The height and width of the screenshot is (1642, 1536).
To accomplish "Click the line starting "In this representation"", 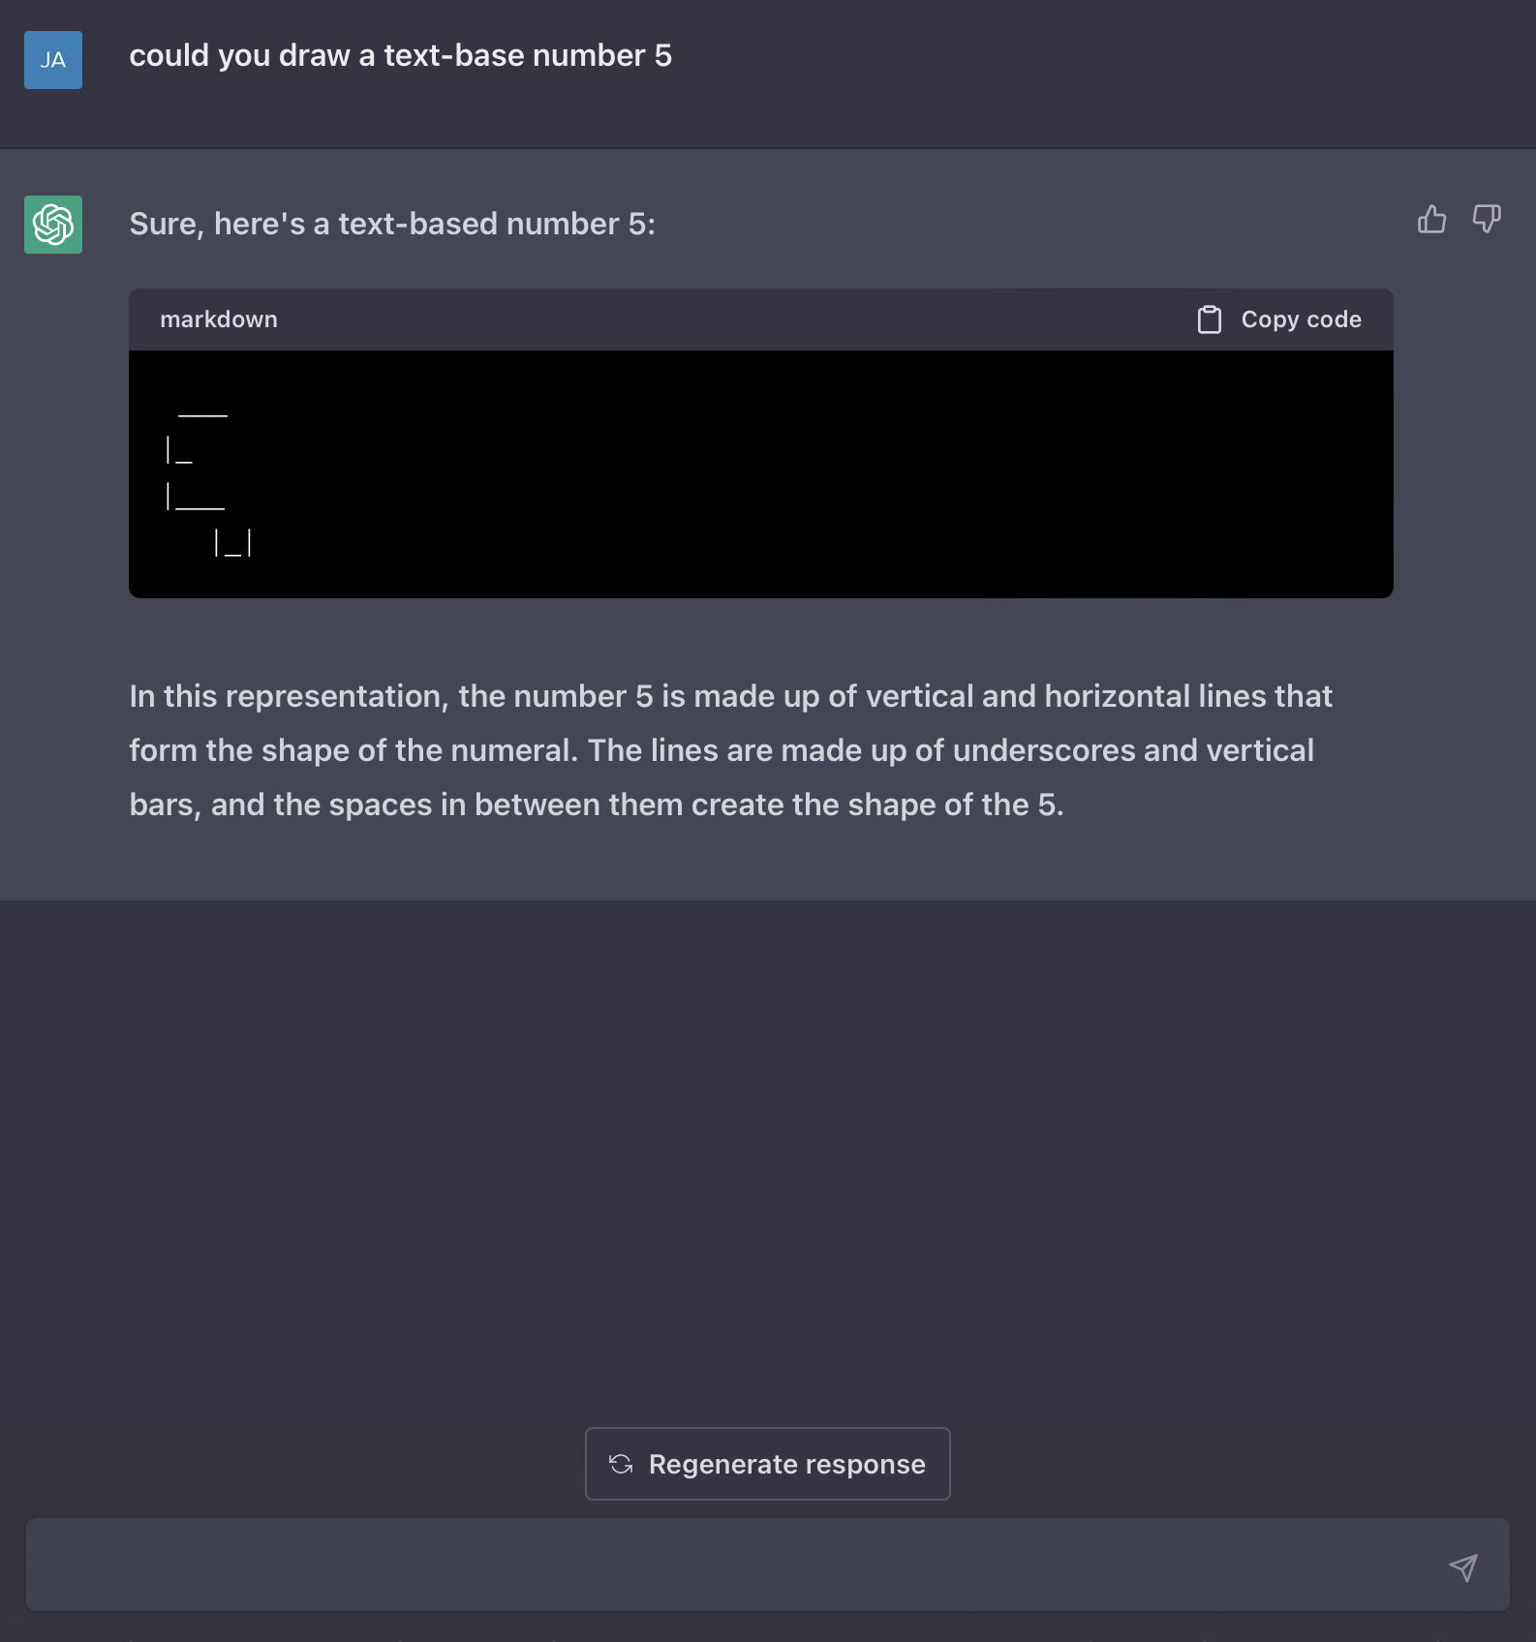I will tap(730, 696).
